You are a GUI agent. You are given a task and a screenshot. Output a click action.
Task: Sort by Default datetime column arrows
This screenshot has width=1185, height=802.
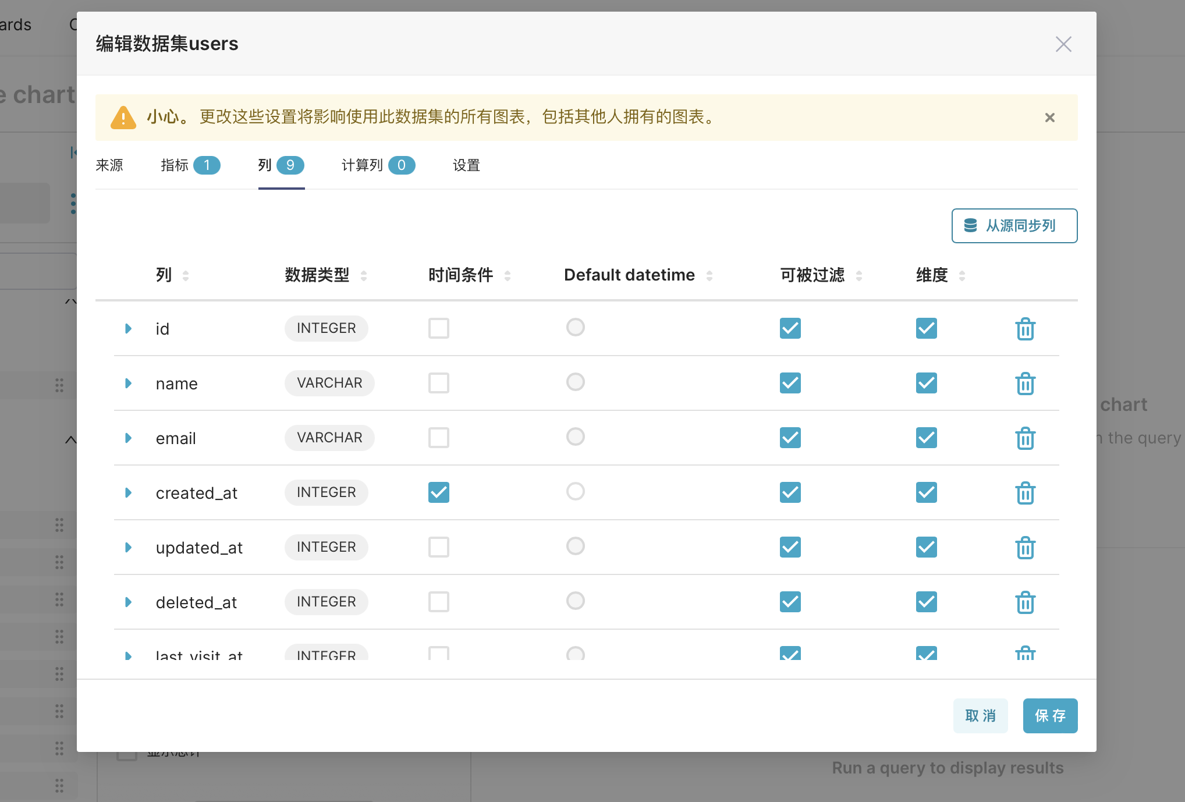[x=709, y=275]
